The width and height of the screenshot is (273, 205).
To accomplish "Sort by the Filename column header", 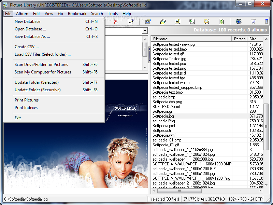I will click(x=191, y=39).
